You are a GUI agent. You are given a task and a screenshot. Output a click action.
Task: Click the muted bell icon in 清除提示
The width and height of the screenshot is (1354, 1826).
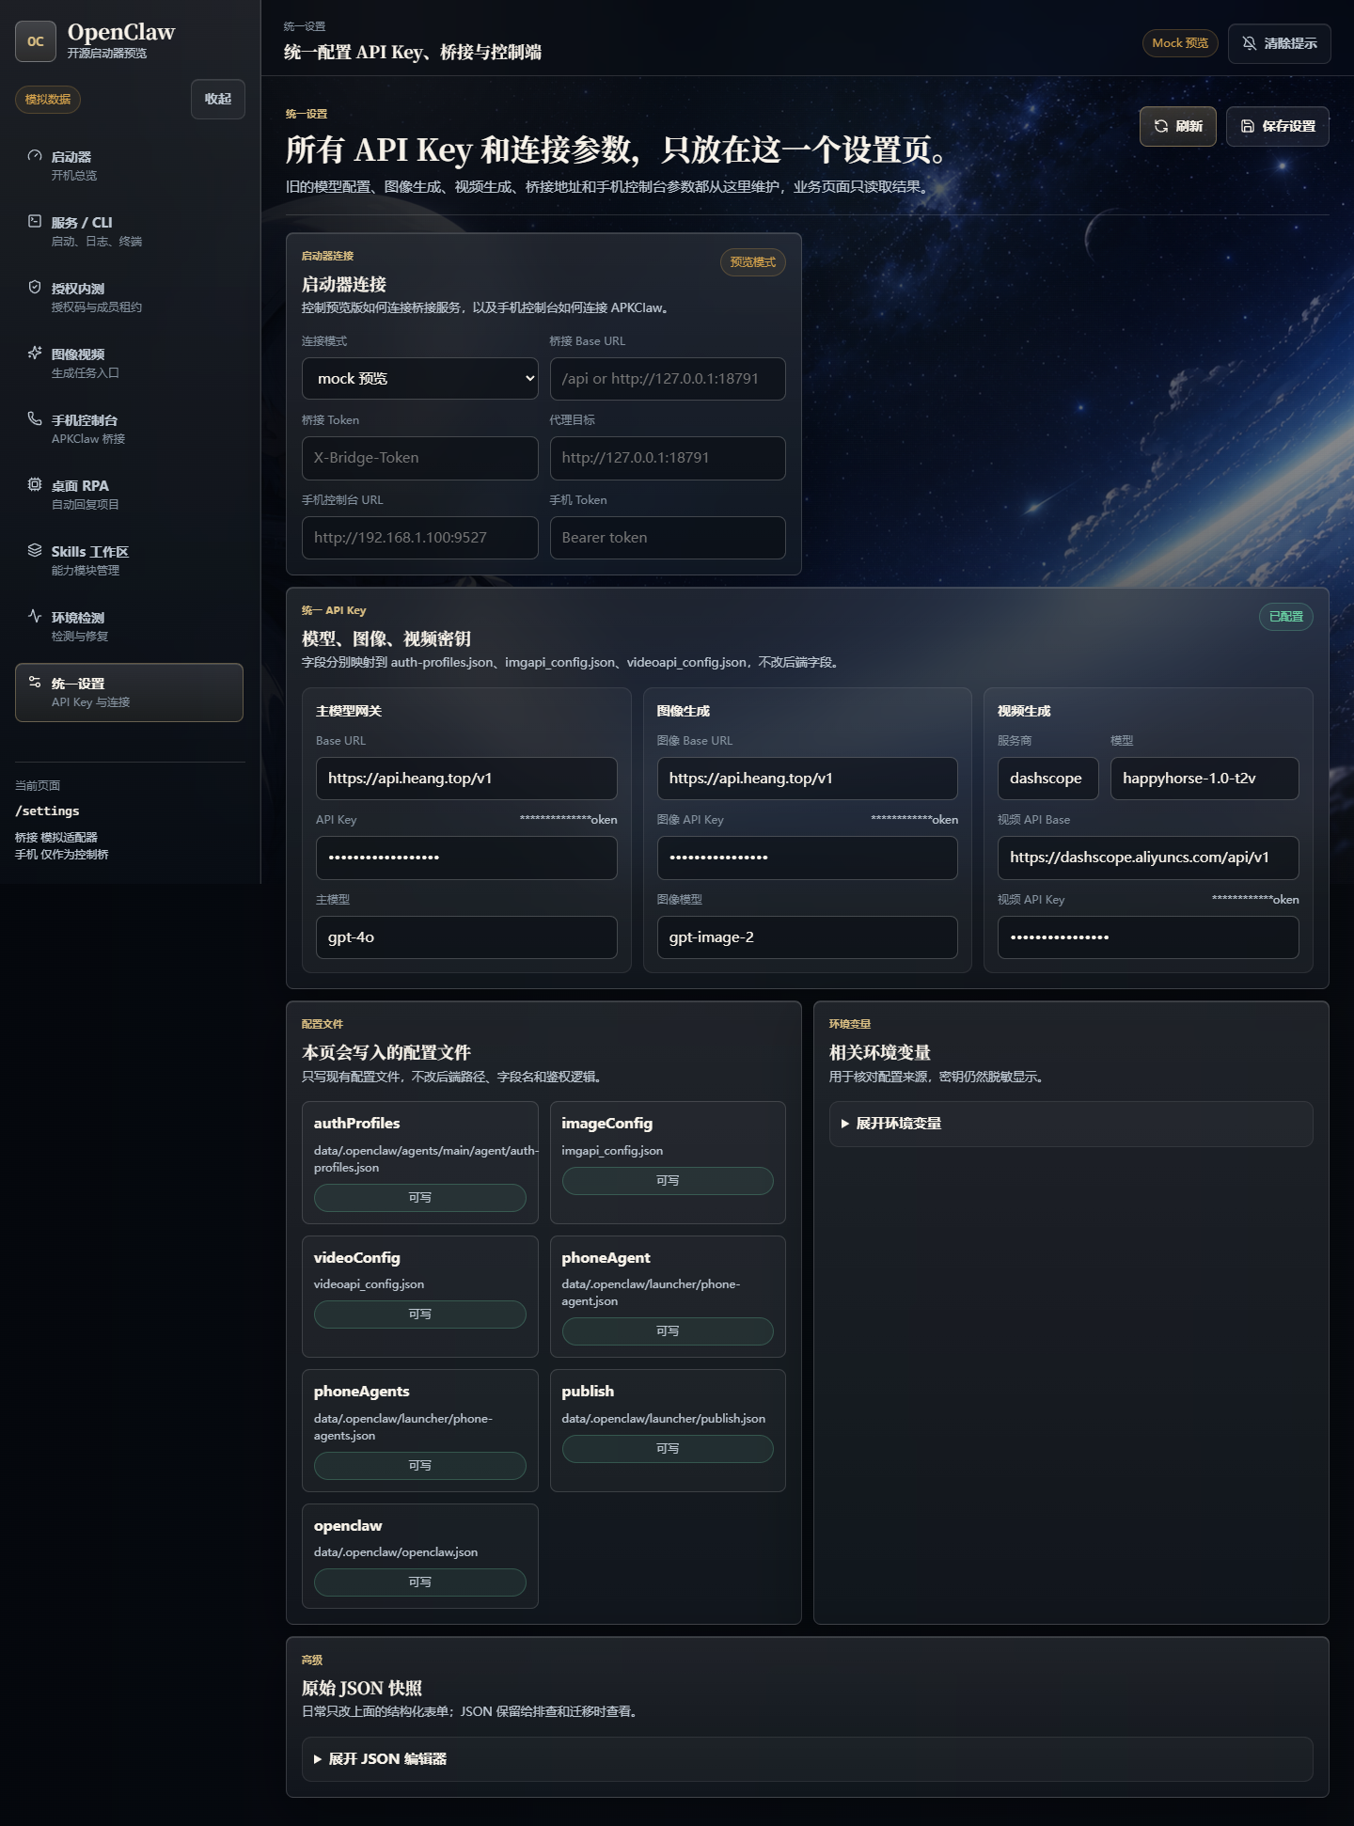(x=1250, y=43)
